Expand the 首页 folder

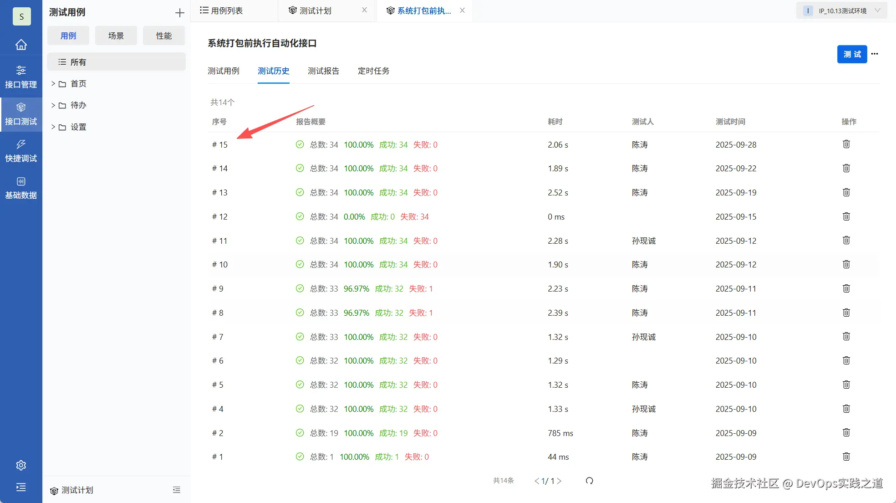53,83
